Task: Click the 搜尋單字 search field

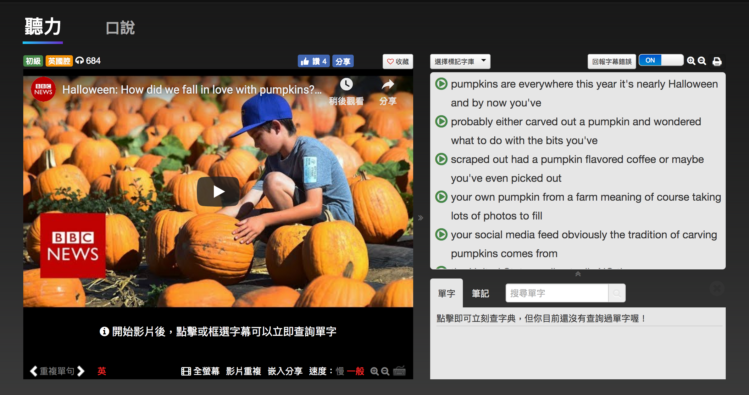Action: coord(557,293)
